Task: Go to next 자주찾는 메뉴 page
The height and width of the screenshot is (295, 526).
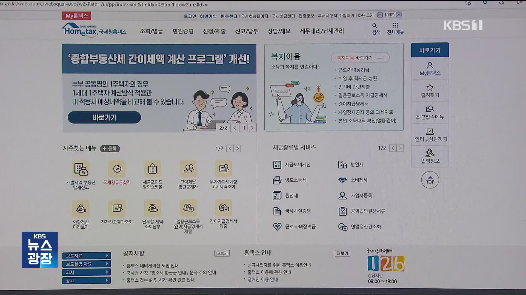Action: 238,149
